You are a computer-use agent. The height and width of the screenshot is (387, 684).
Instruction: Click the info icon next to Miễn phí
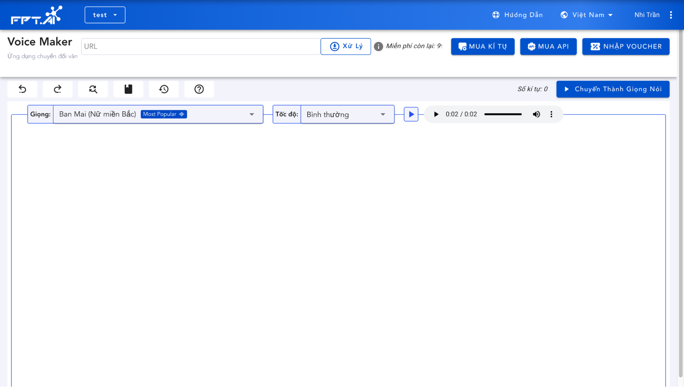[x=378, y=46]
